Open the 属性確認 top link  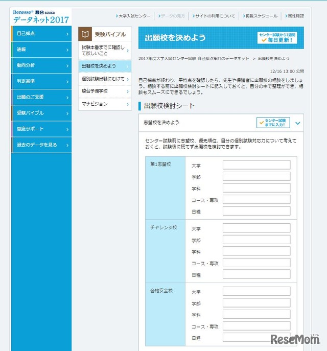[294, 16]
